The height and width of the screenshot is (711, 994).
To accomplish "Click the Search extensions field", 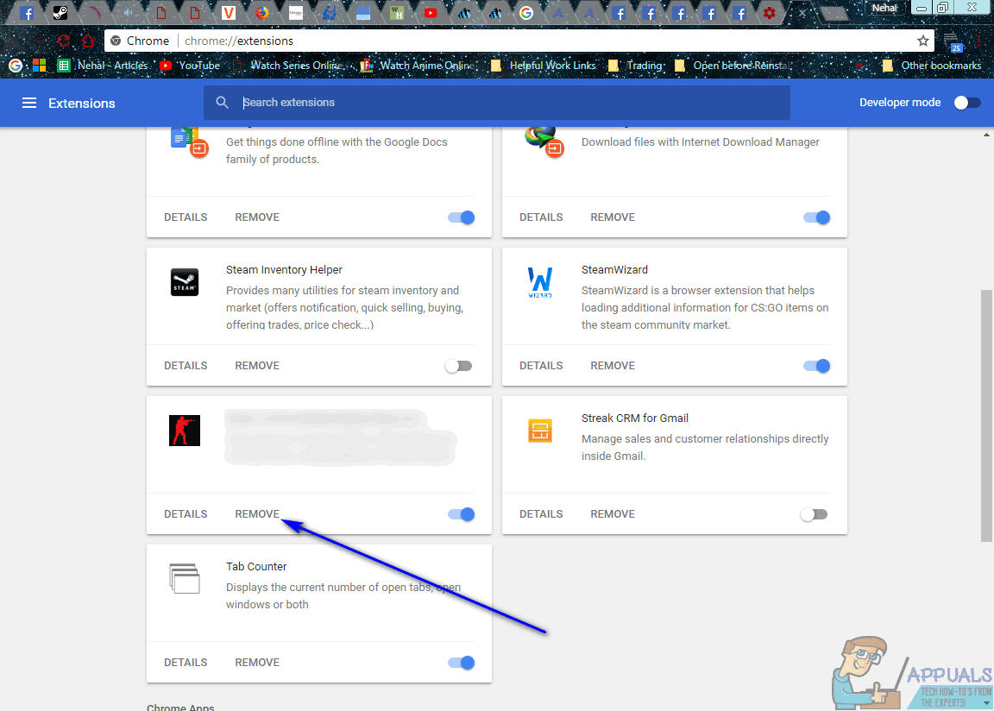I will [496, 102].
